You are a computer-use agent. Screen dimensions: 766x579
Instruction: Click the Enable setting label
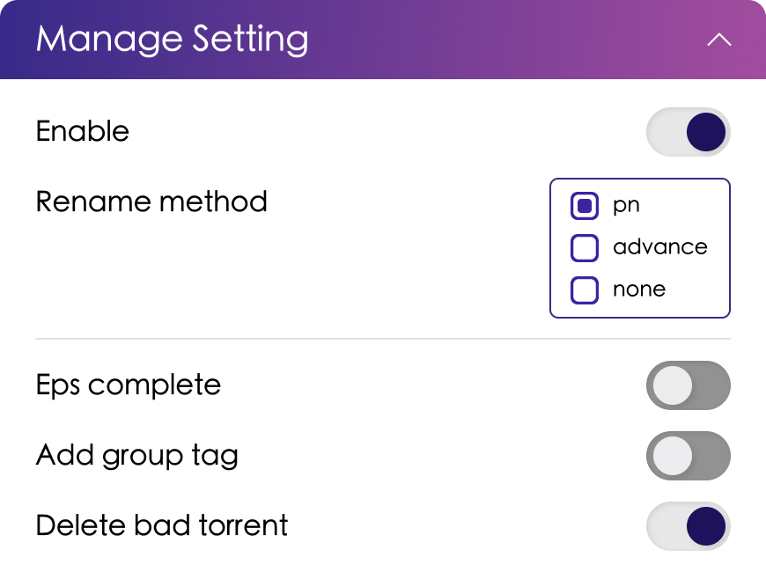[x=83, y=132]
